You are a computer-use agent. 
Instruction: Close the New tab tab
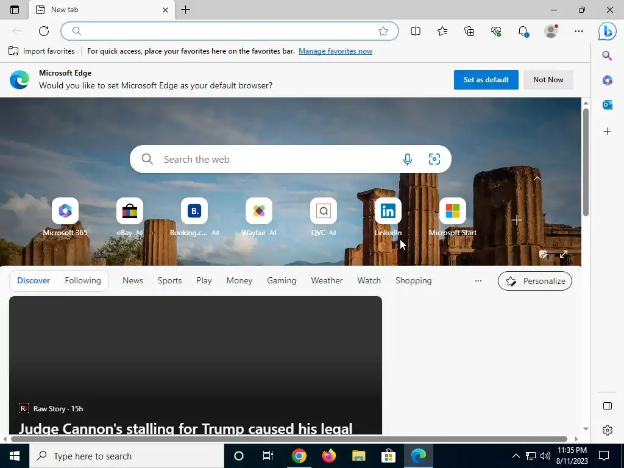tap(165, 10)
